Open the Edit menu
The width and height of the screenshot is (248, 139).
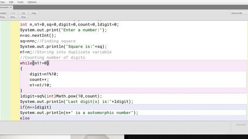11,2
